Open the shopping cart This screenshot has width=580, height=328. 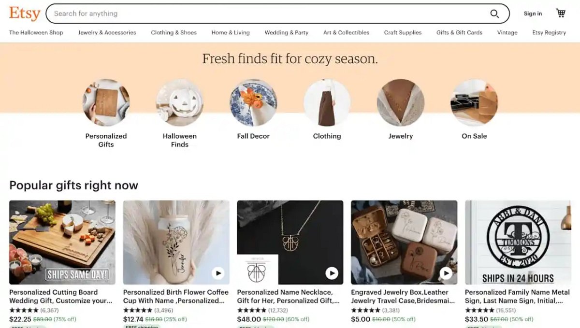[560, 13]
